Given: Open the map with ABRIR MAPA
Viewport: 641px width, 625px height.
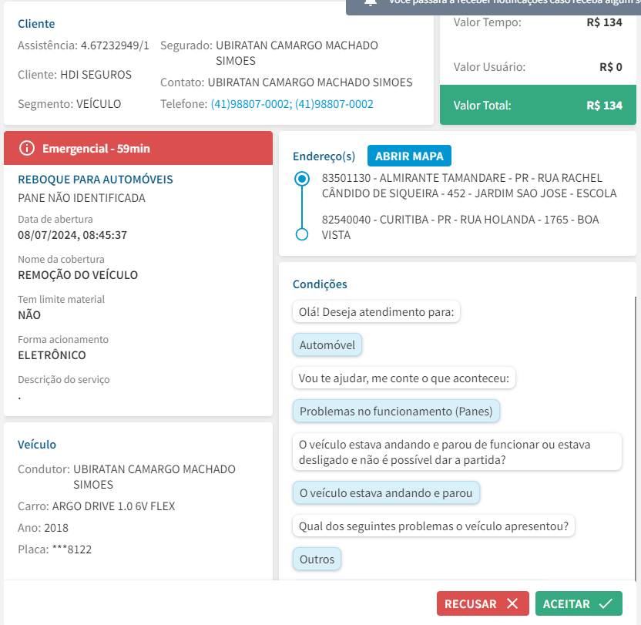Looking at the screenshot, I should 409,156.
